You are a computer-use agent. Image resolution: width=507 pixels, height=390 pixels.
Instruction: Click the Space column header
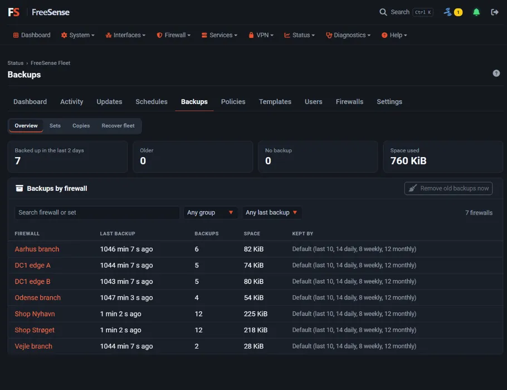[x=252, y=233]
